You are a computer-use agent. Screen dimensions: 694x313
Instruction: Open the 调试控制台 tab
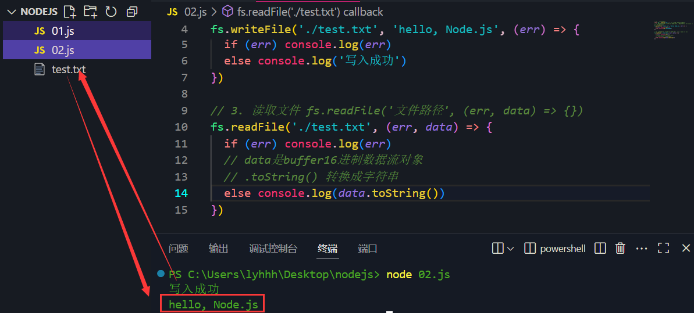[x=273, y=249]
